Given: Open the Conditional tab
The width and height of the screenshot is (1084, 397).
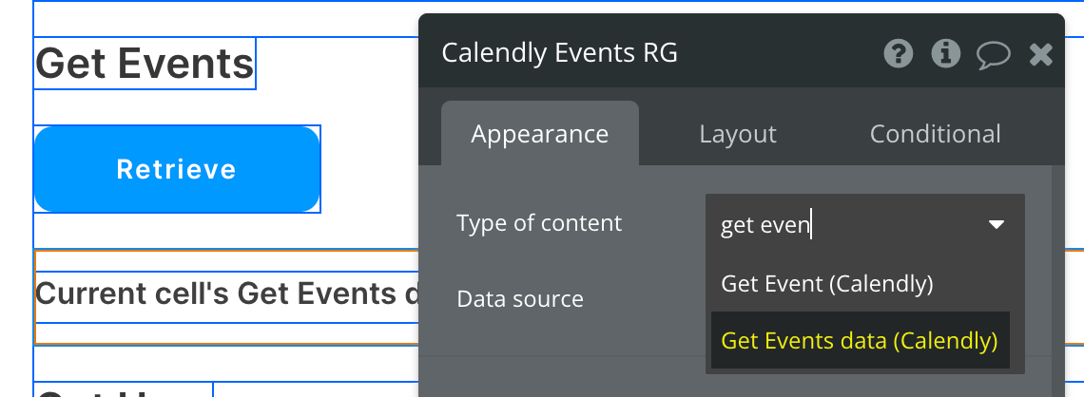Looking at the screenshot, I should [x=935, y=134].
